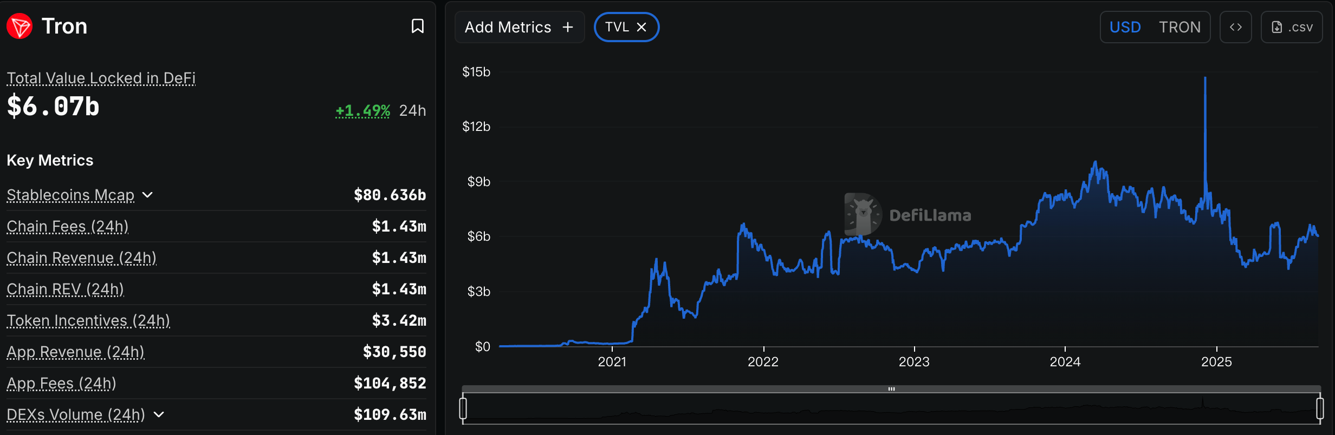Select the USD denomination tab
This screenshot has height=435, width=1335.
pos(1125,27)
